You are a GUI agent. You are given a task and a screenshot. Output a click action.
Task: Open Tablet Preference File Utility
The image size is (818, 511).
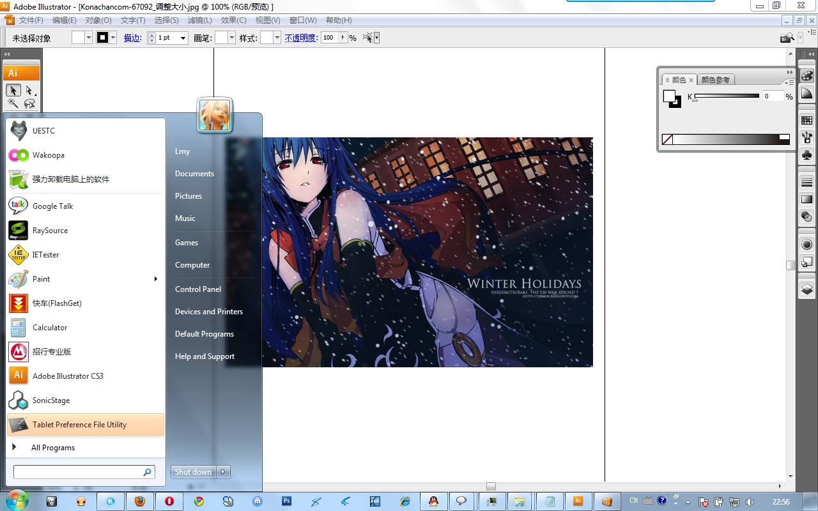tap(85, 424)
